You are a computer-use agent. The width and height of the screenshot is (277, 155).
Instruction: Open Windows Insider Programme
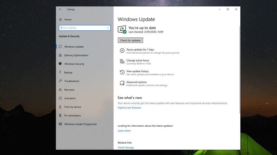(x=80, y=124)
